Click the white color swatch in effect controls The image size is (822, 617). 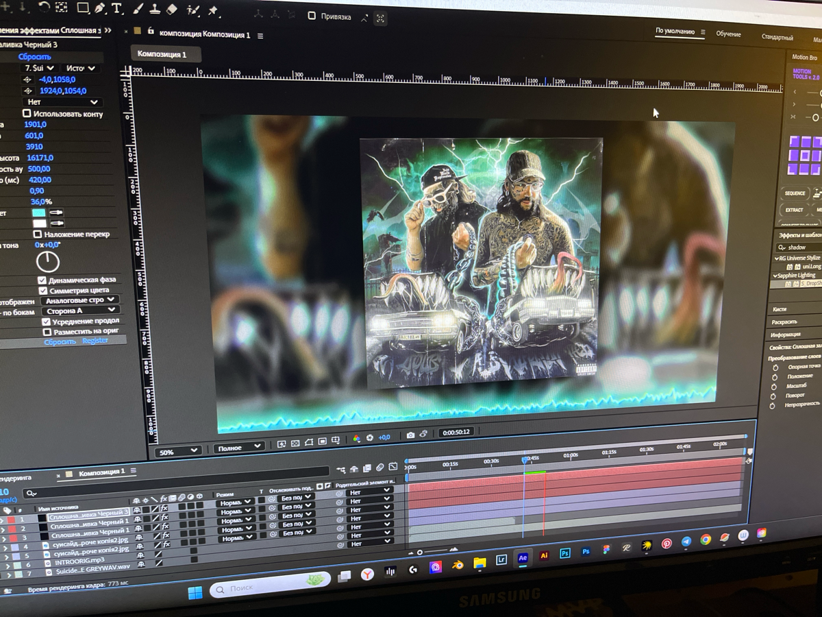pos(40,223)
